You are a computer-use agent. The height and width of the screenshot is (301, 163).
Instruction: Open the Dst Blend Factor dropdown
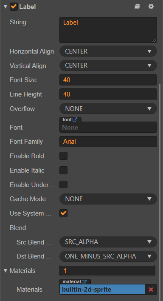[108, 256]
